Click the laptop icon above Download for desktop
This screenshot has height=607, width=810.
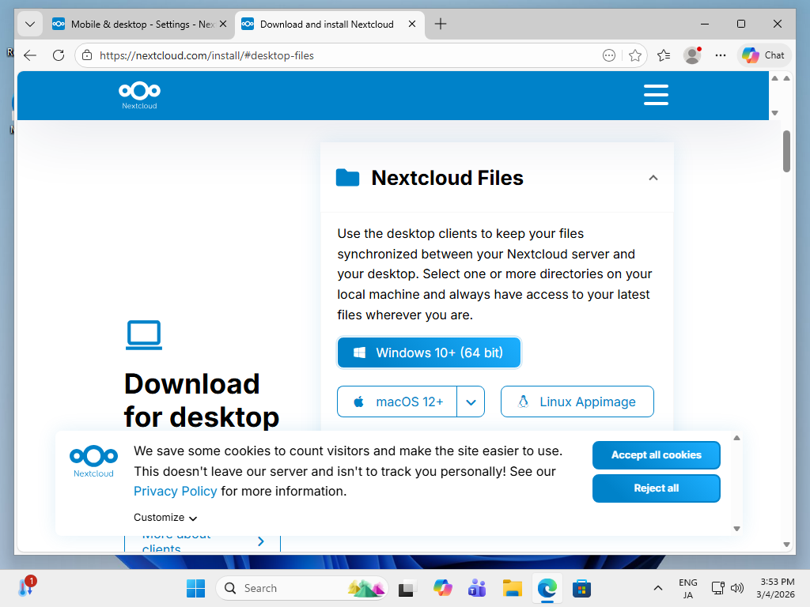(144, 335)
